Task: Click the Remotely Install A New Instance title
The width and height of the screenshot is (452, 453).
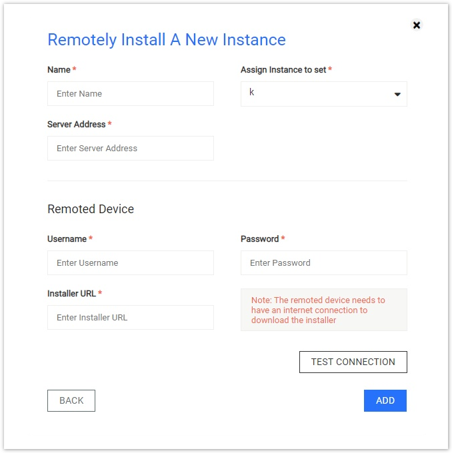Action: coord(167,40)
